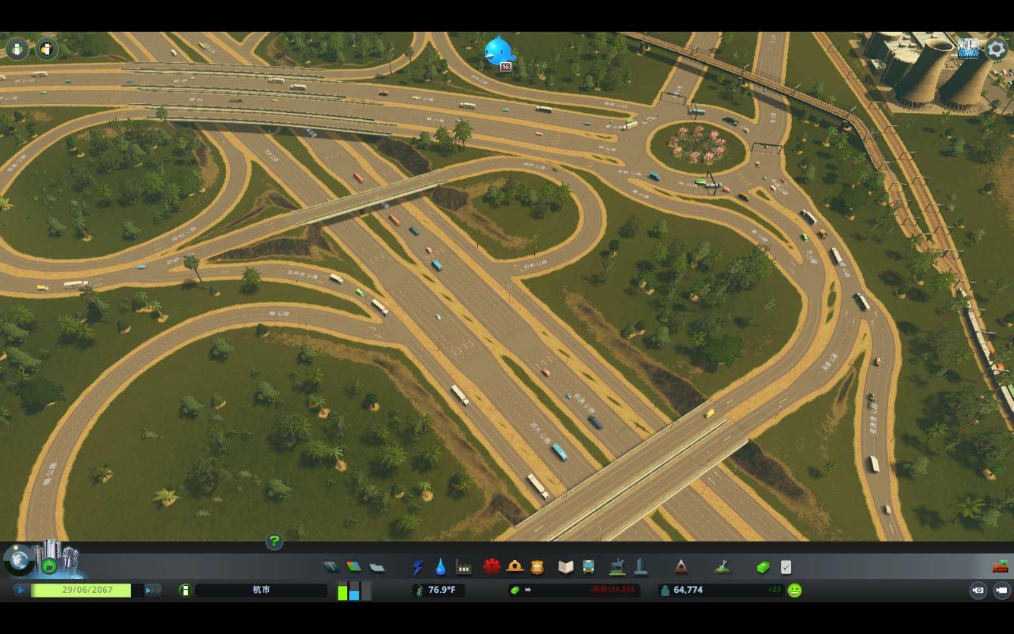1014x634 pixels.
Task: Open the Fire Department menu
Action: pyautogui.click(x=515, y=567)
